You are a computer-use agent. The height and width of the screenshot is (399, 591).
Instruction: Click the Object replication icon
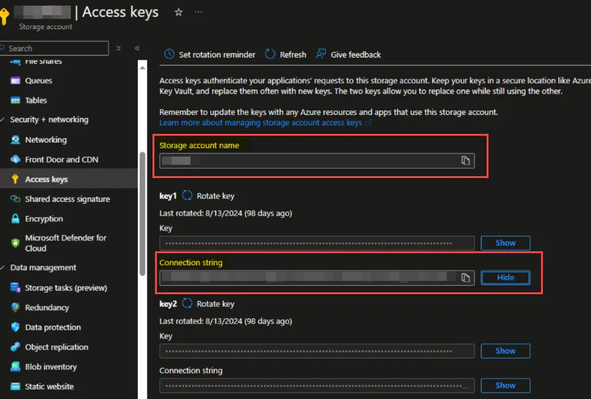point(15,347)
